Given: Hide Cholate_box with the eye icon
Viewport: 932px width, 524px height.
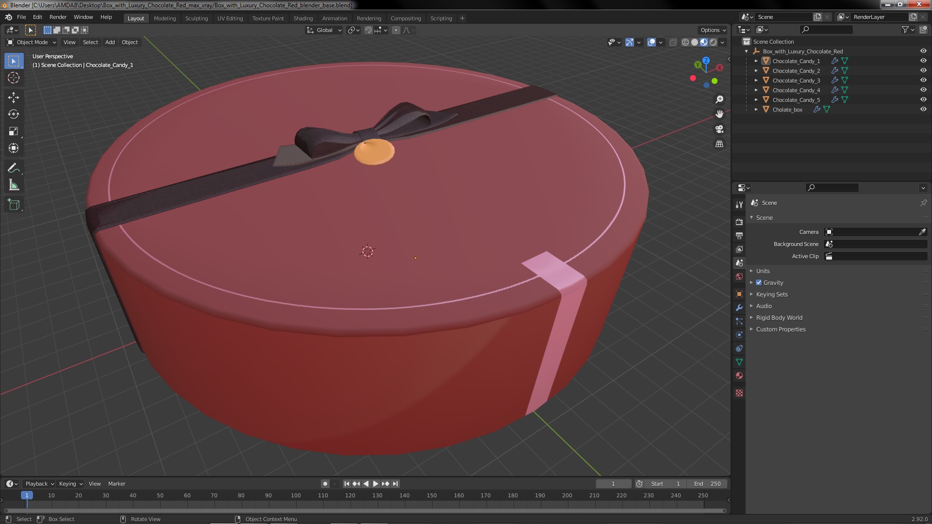Looking at the screenshot, I should point(923,109).
